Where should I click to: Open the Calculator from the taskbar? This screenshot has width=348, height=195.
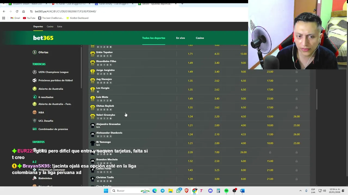tap(218, 191)
